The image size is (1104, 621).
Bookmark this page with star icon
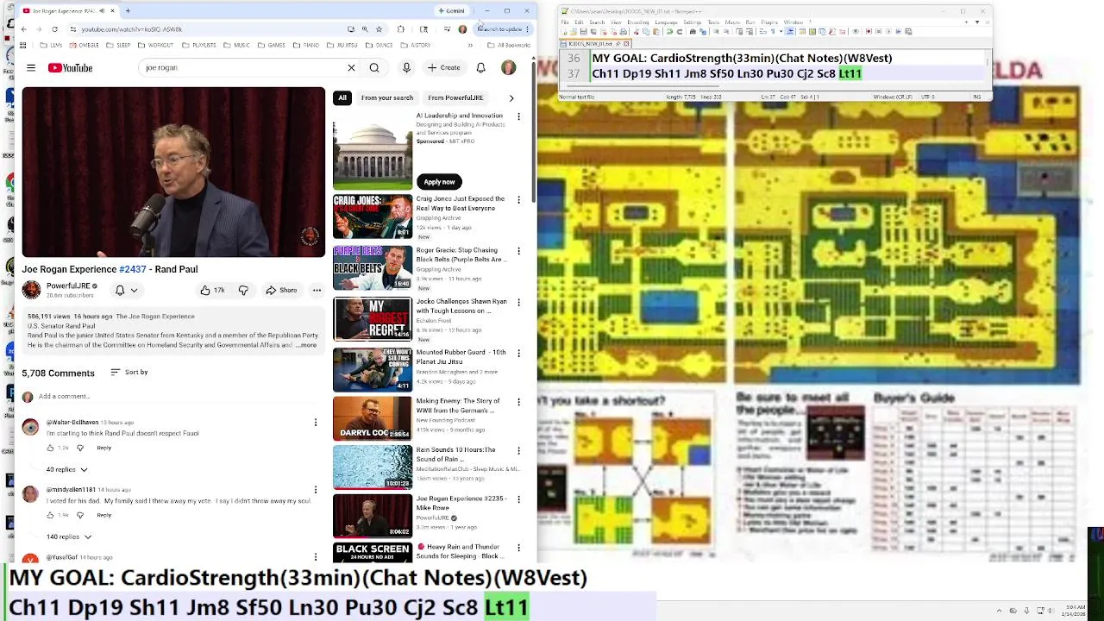379,29
